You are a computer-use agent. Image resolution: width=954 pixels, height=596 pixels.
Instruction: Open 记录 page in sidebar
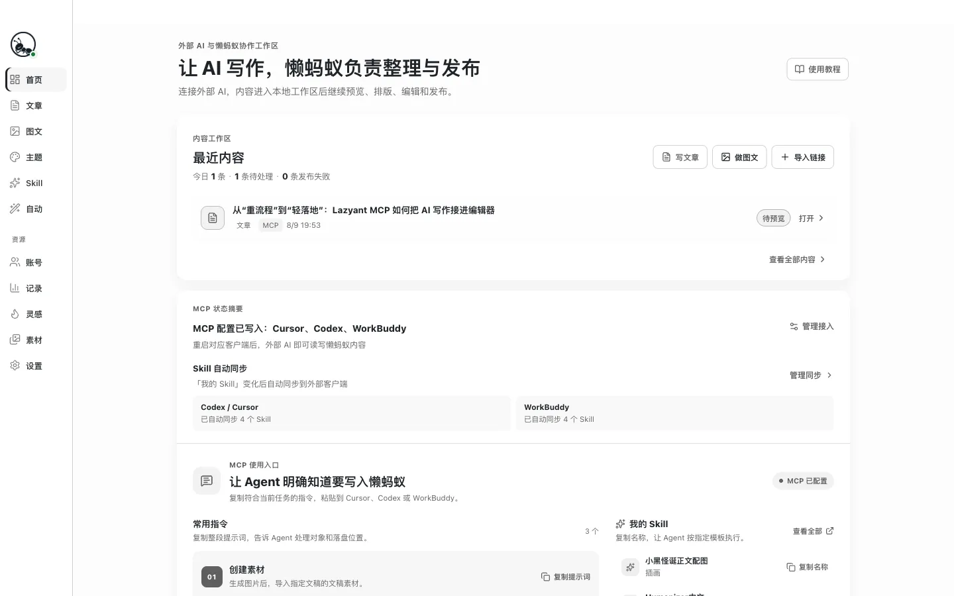click(36, 288)
